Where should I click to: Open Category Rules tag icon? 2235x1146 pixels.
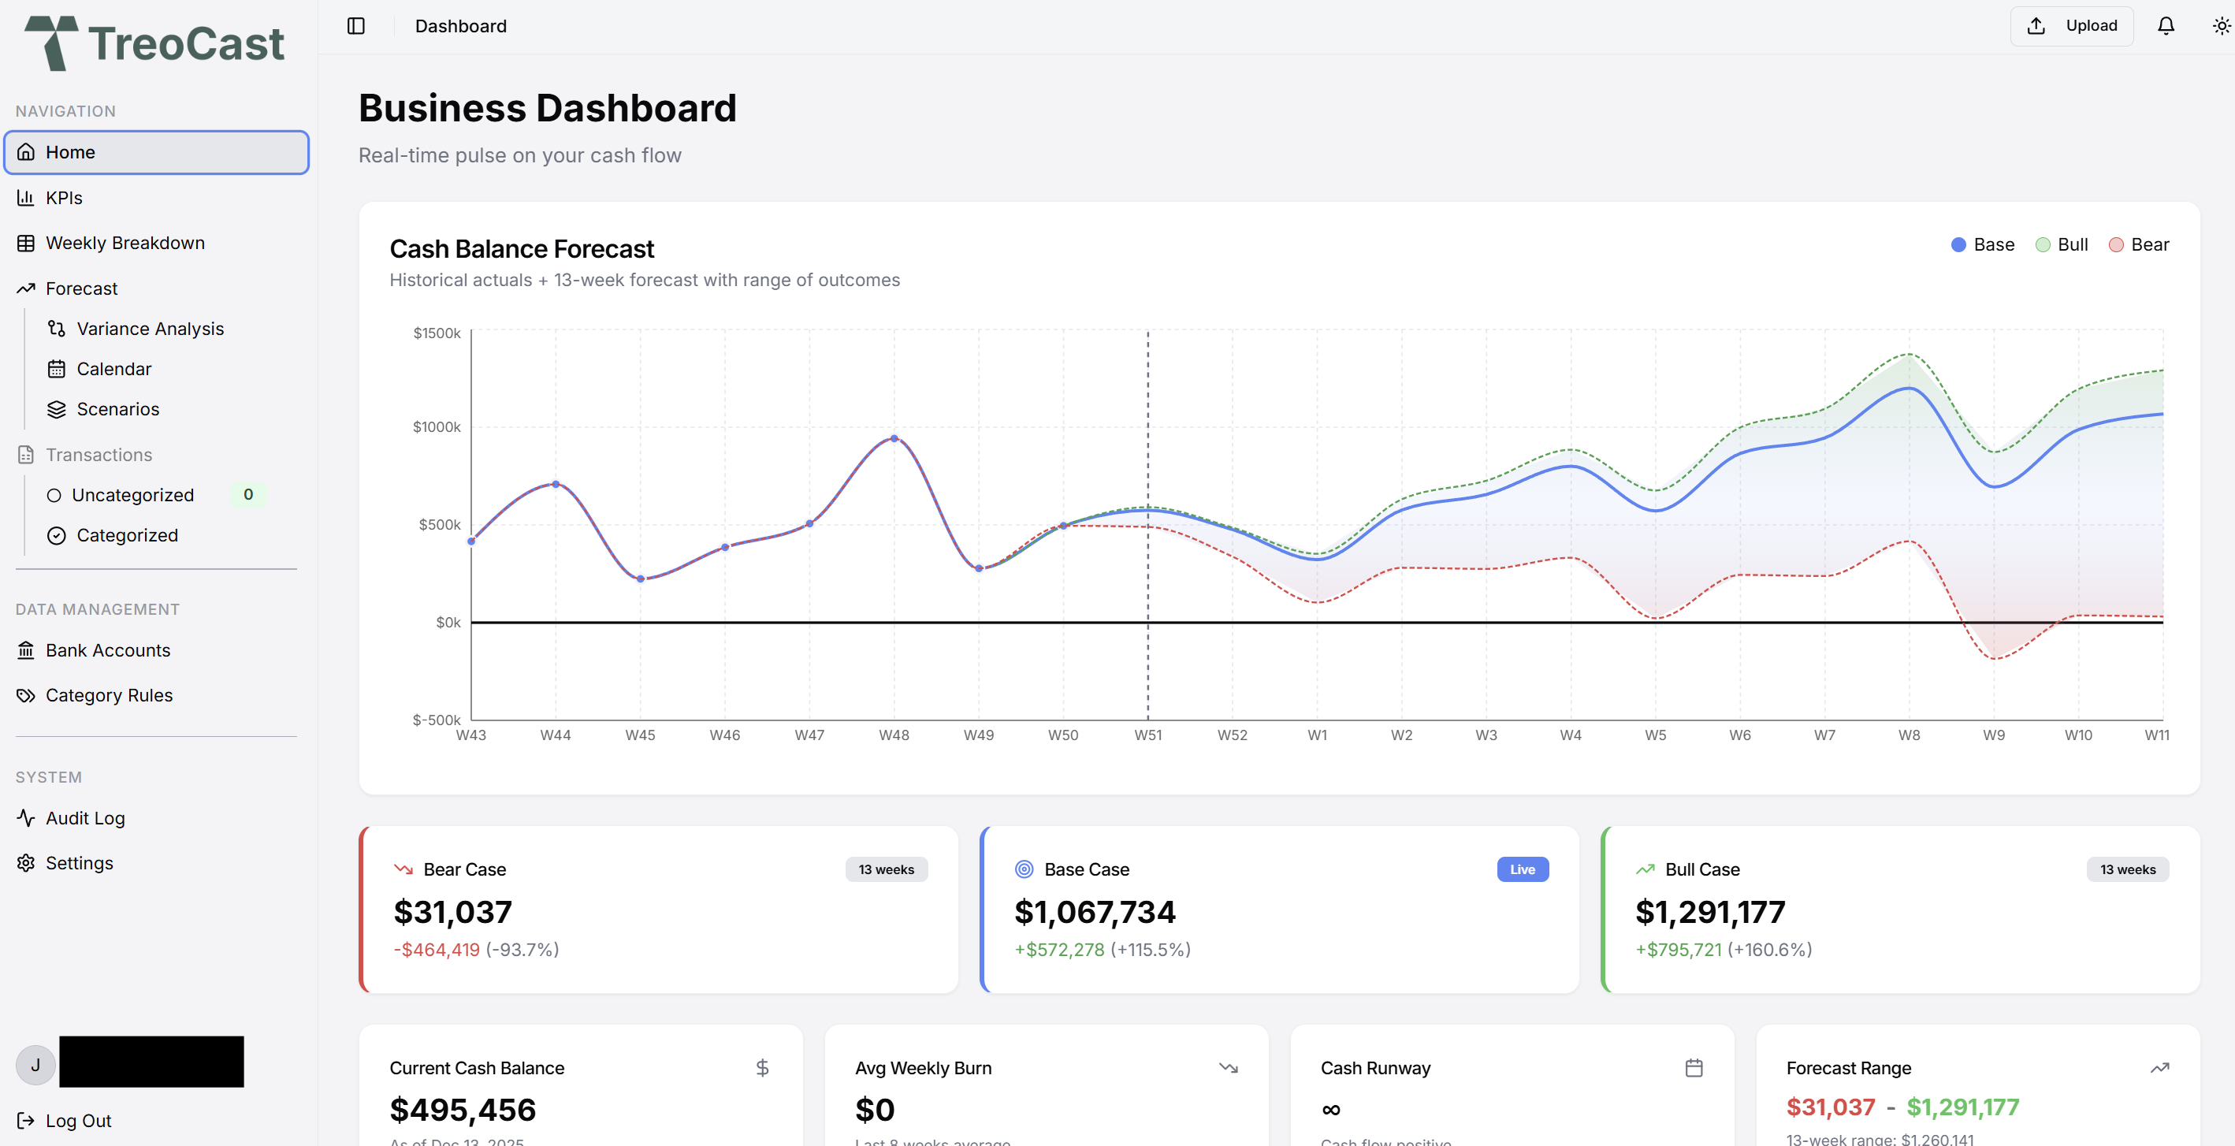point(26,695)
